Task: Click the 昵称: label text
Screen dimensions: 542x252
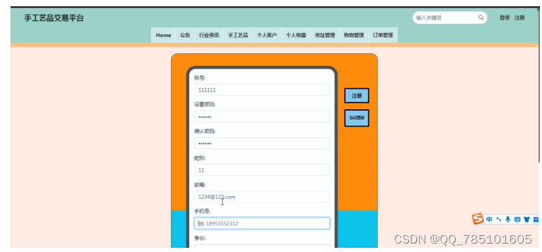Action: click(200, 158)
